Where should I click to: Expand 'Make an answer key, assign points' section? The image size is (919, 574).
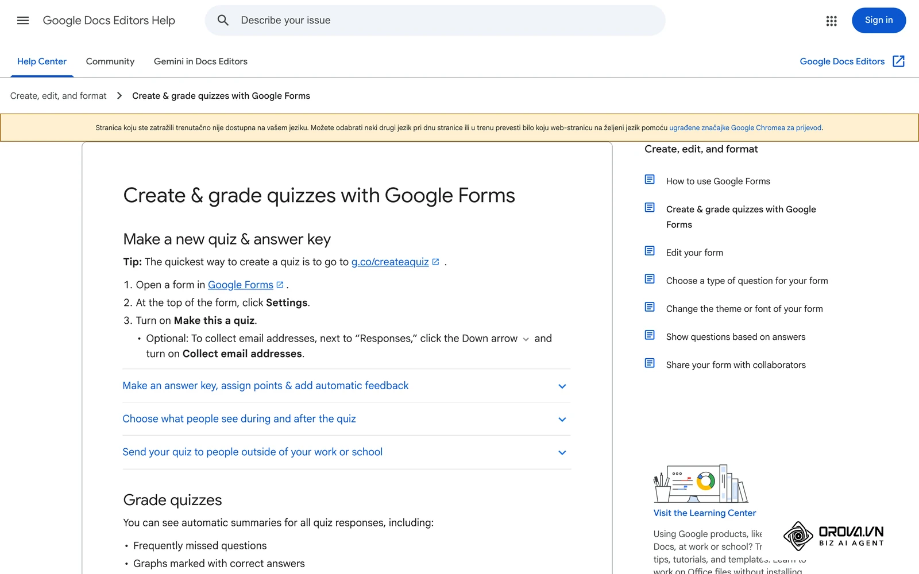tap(346, 386)
